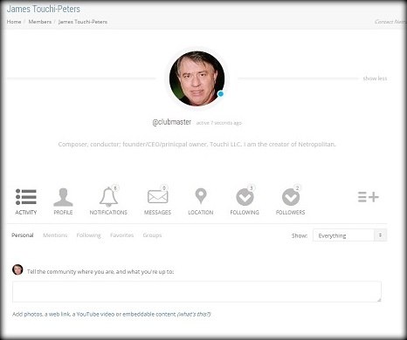407x340 pixels.
Task: Select the Personal activity tab
Action: tap(23, 235)
